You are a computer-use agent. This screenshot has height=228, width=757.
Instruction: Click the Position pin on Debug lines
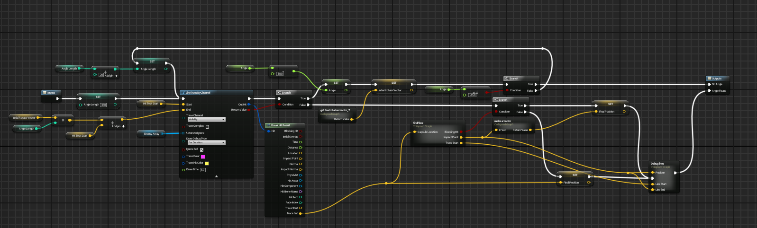(x=653, y=173)
